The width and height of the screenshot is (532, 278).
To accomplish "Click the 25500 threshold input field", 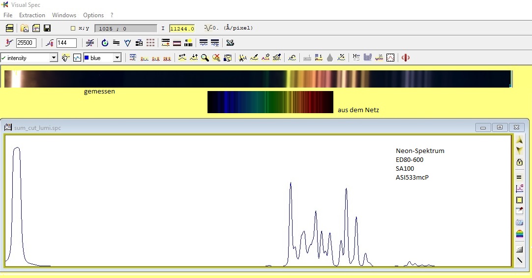I will tap(26, 43).
